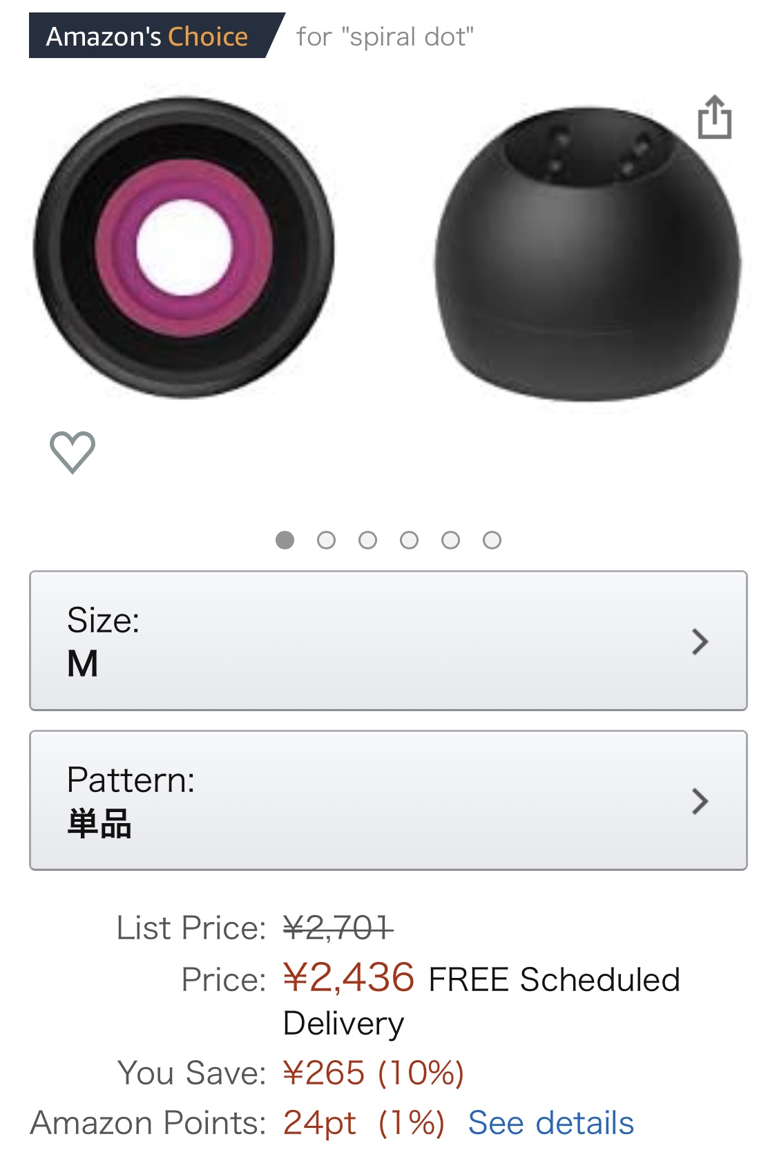Tap the Pattern row chevron arrow
This screenshot has height=1159, width=777.
(x=700, y=802)
